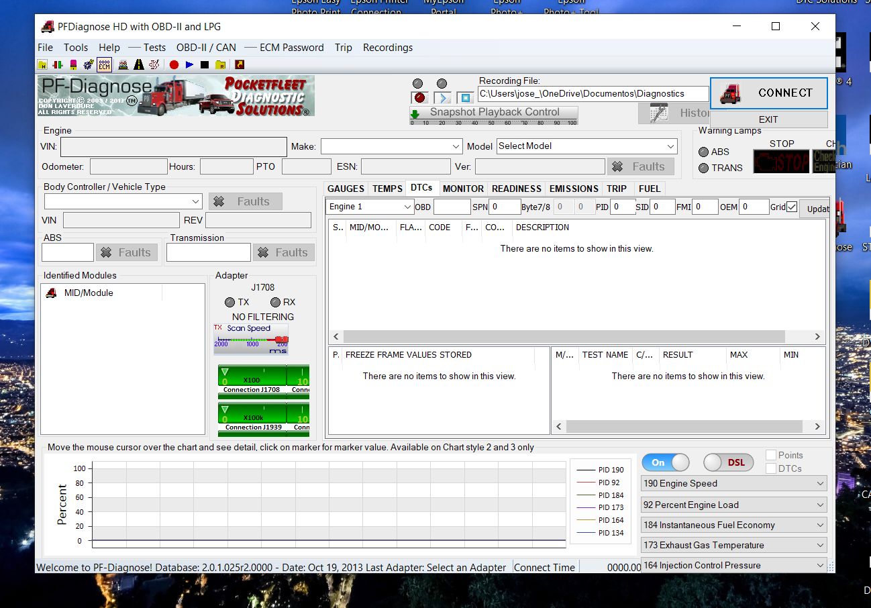Open the 190 Engine Speed dropdown

[x=734, y=483]
